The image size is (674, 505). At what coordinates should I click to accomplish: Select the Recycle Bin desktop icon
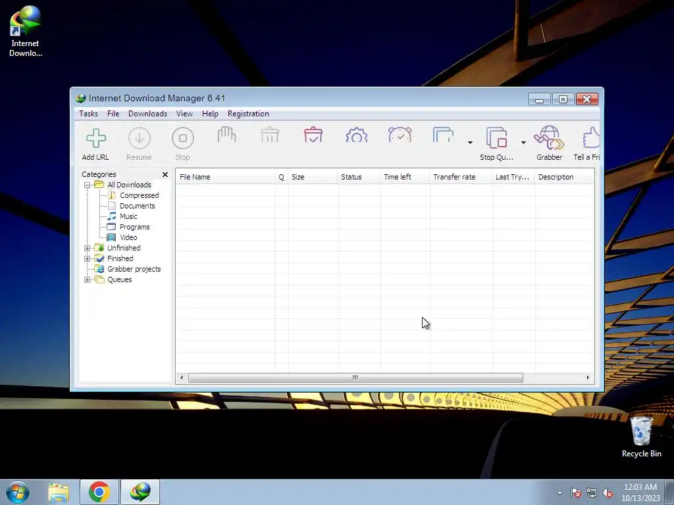(x=641, y=437)
